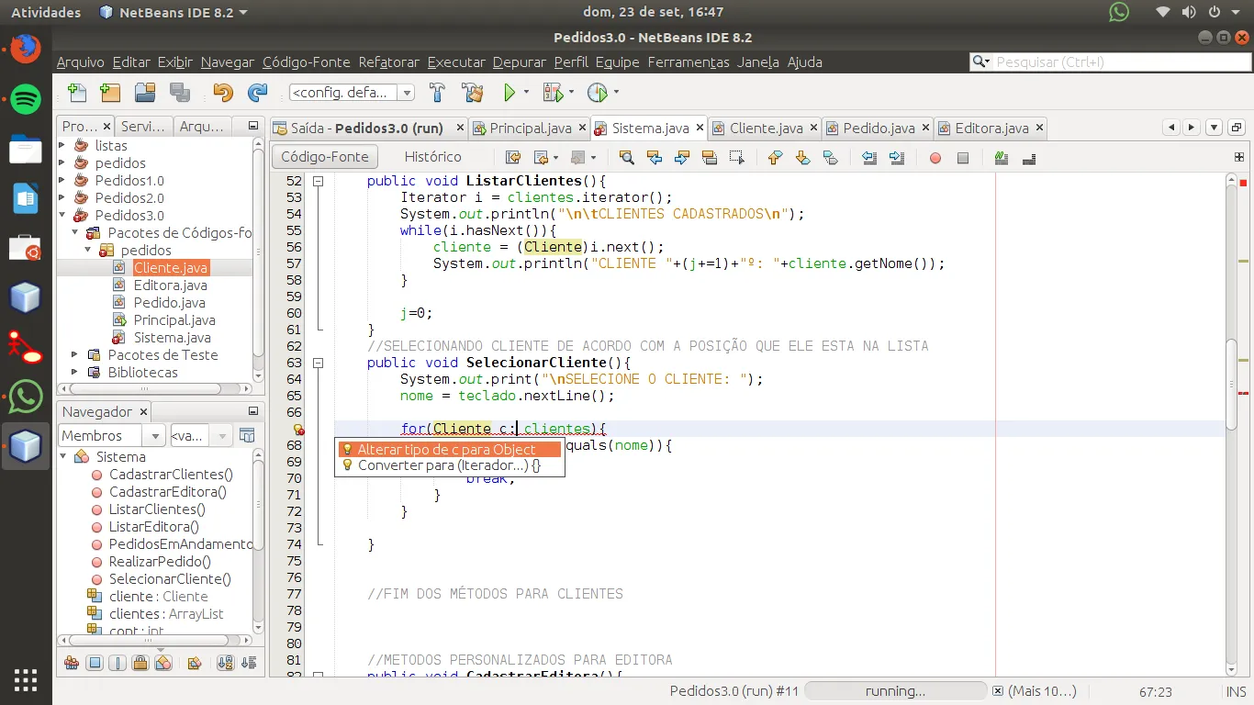Click the Find Selection magnifier in editor toolbar
This screenshot has height=705, width=1254.
(x=627, y=158)
